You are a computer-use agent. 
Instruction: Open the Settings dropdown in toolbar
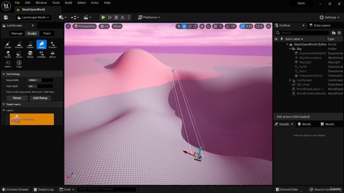tap(329, 17)
